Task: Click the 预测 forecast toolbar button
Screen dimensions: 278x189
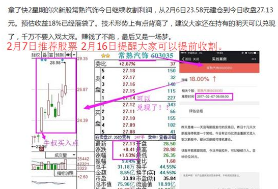Action: point(60,55)
